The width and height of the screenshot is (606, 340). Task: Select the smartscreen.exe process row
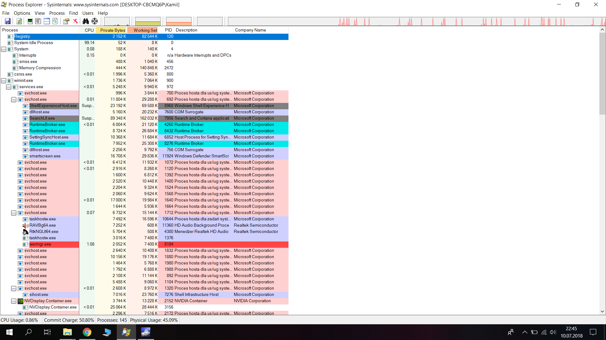tap(144, 156)
